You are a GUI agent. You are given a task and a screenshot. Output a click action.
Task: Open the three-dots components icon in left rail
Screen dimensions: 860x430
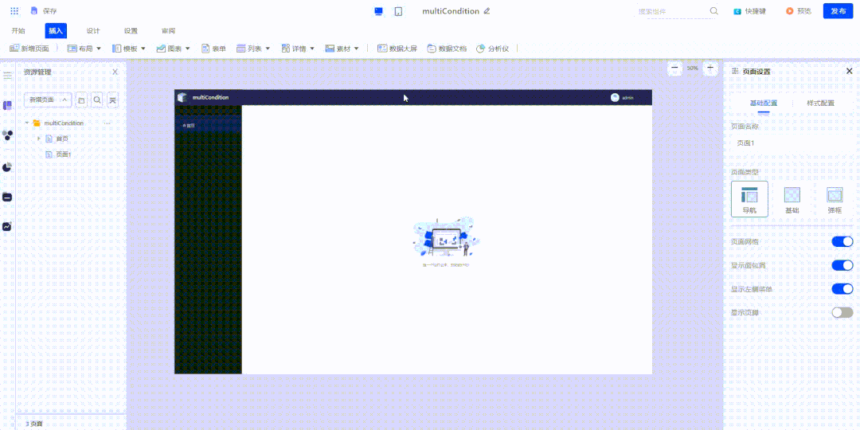click(7, 135)
